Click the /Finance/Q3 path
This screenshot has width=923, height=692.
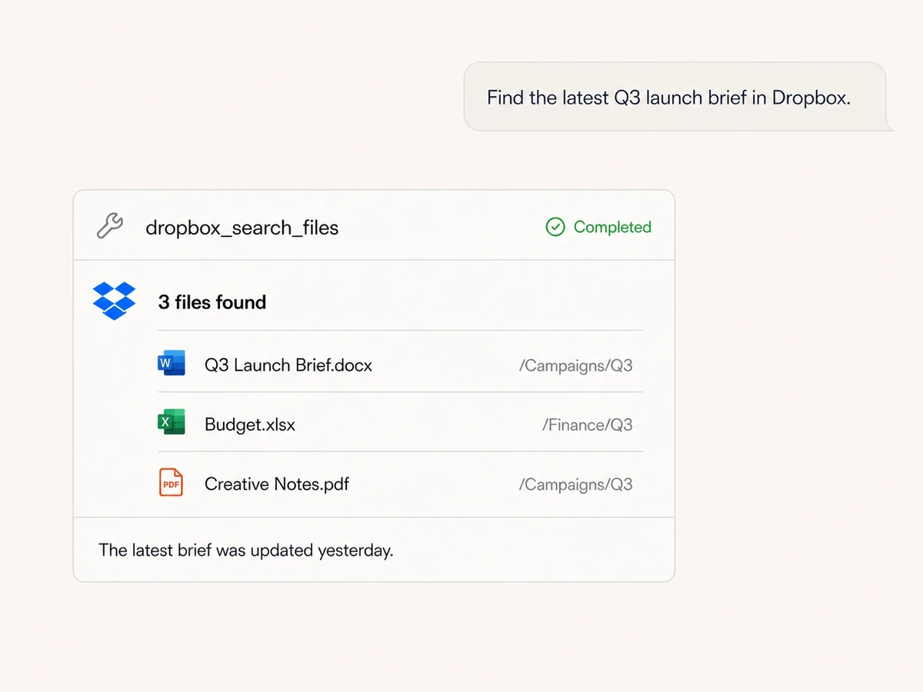[x=588, y=425]
